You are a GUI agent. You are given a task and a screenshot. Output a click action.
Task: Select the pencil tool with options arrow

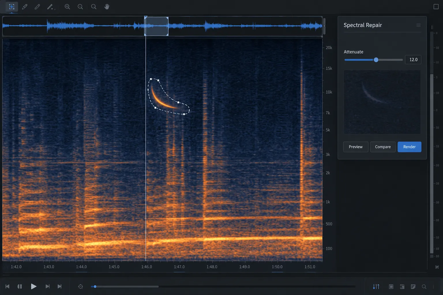coord(50,7)
